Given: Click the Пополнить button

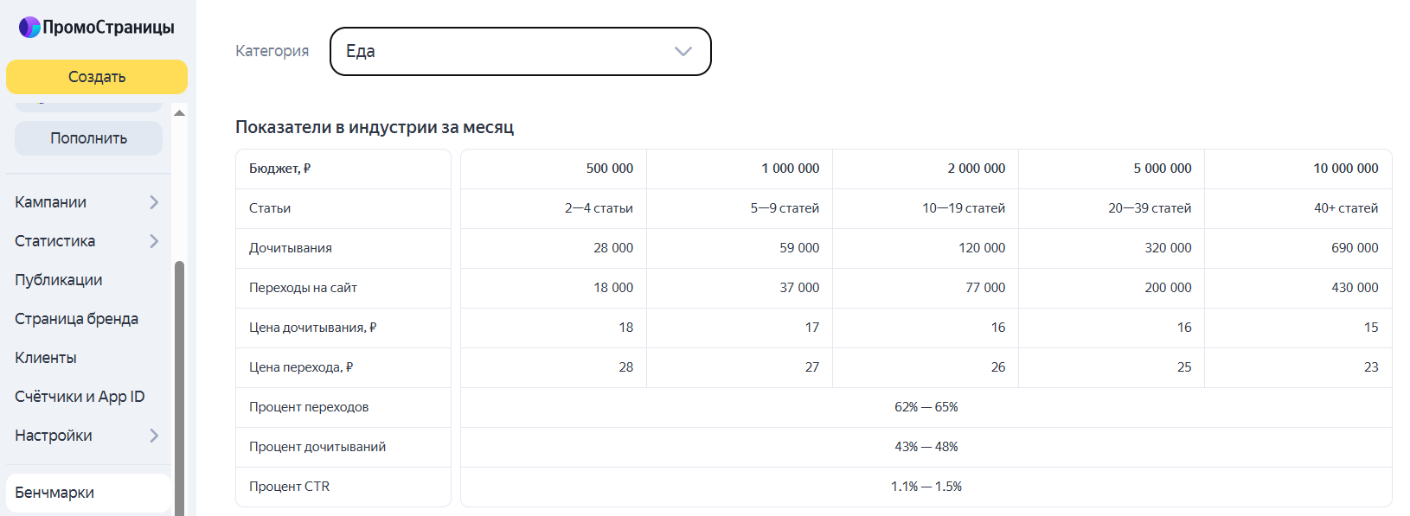Looking at the screenshot, I should click(88, 138).
